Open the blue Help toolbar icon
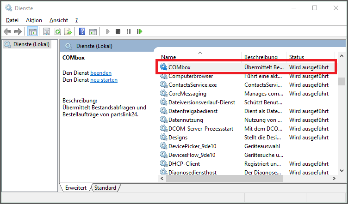Viewport: 348px width, 204px height. 82,32
